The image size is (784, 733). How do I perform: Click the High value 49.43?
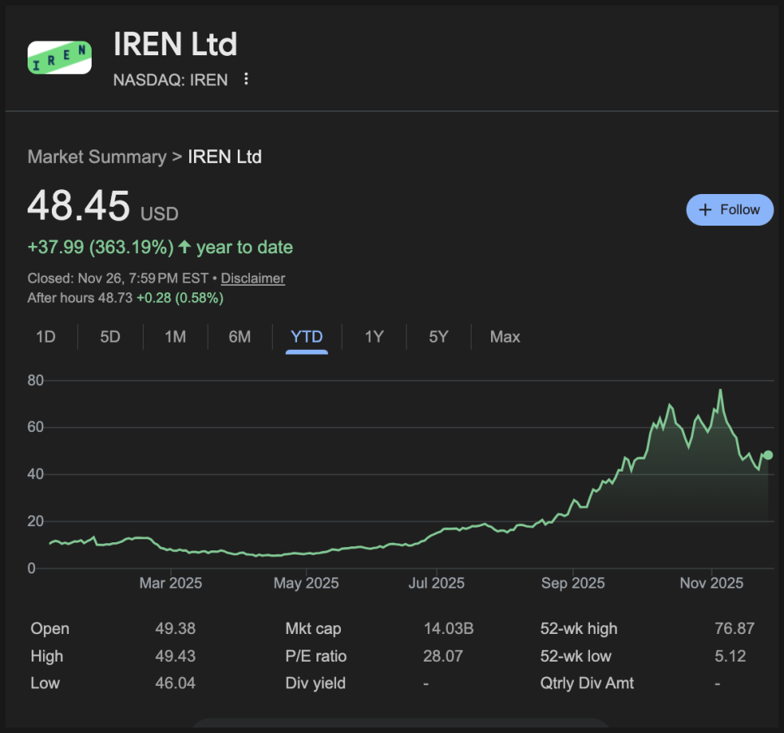[175, 656]
